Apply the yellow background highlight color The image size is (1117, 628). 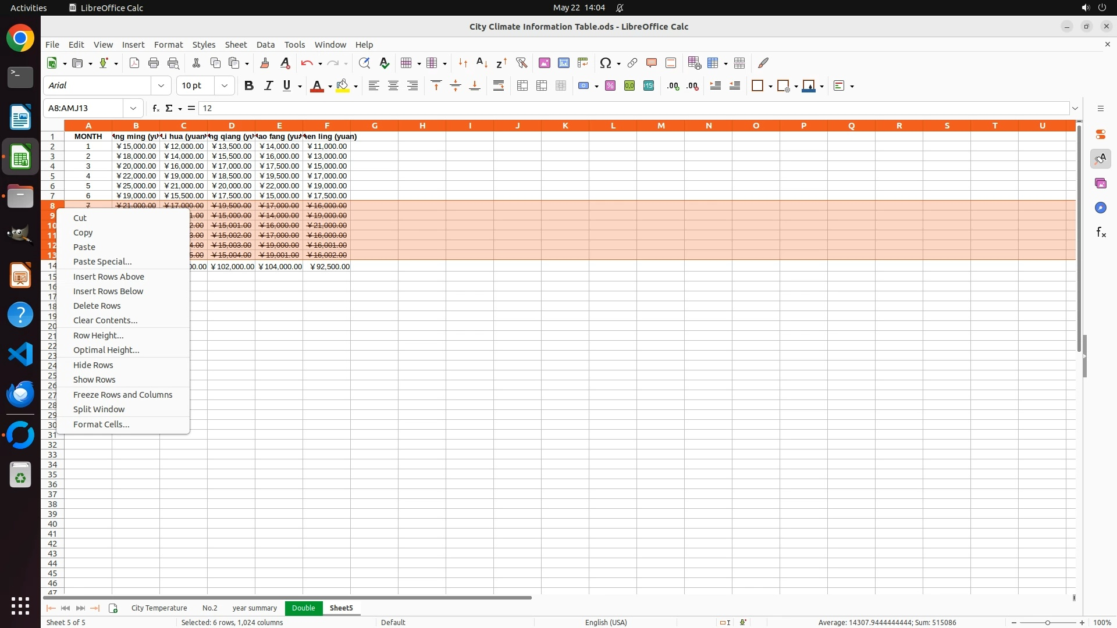tap(343, 86)
